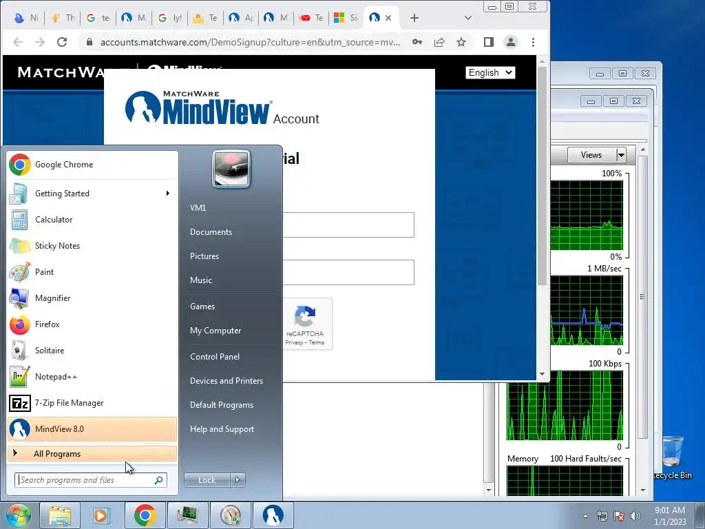Go back in Chrome
Viewport: 705px width, 529px height.
click(x=18, y=42)
